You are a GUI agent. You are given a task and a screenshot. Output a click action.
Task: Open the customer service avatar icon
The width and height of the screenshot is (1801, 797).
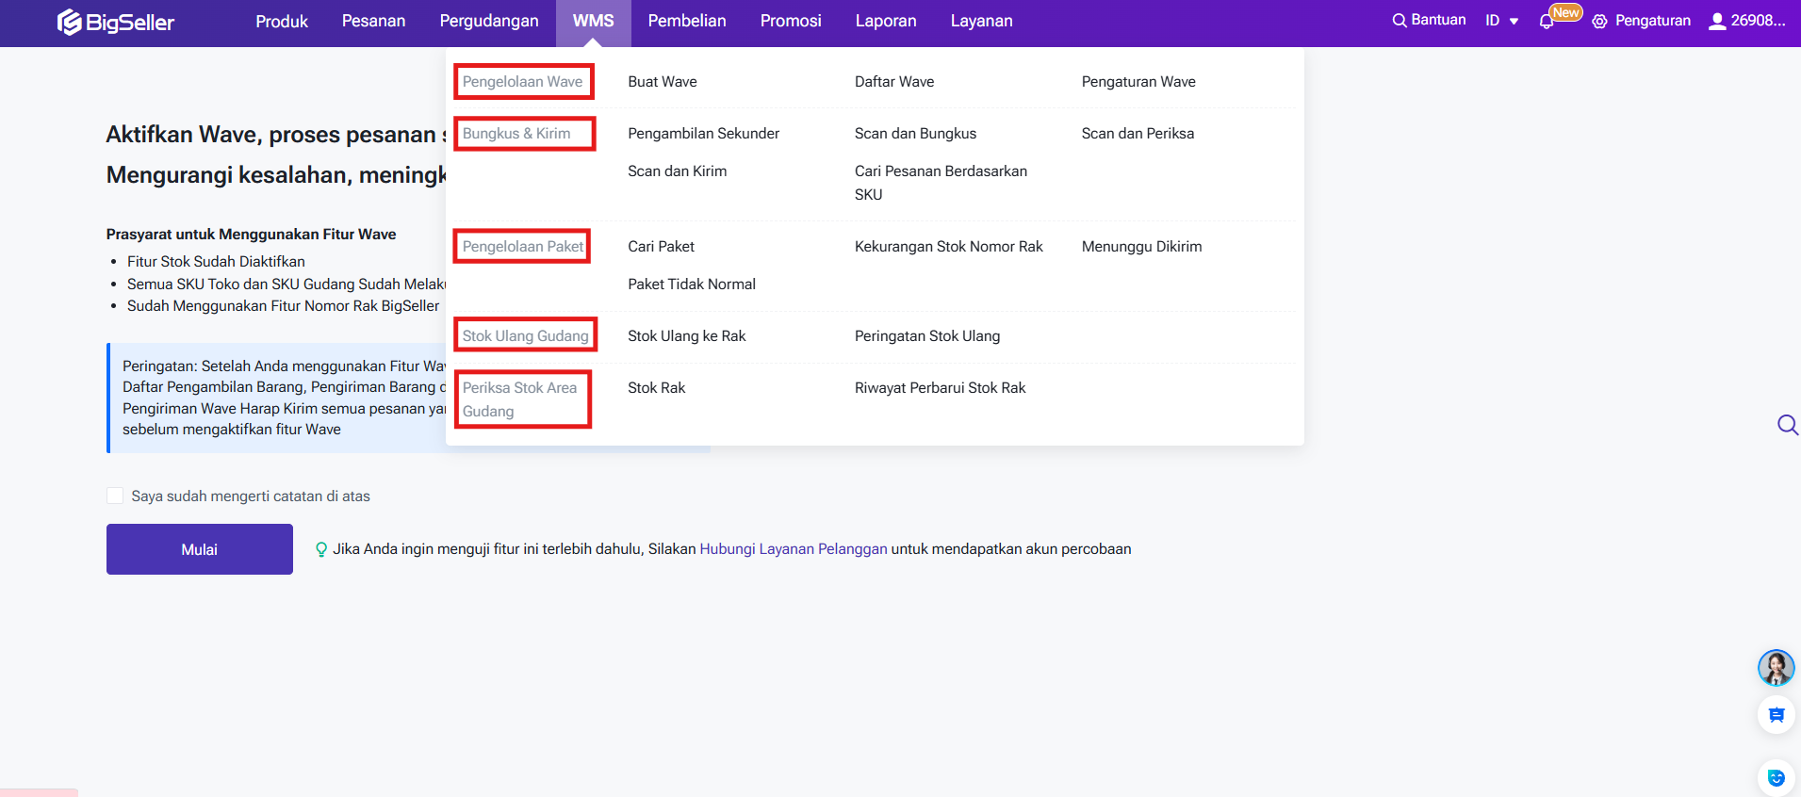[1776, 668]
